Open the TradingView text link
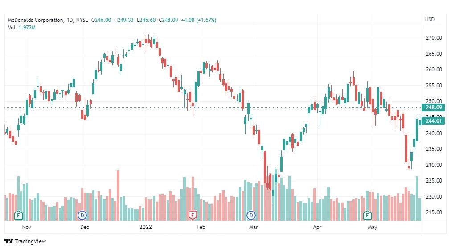 30,241
